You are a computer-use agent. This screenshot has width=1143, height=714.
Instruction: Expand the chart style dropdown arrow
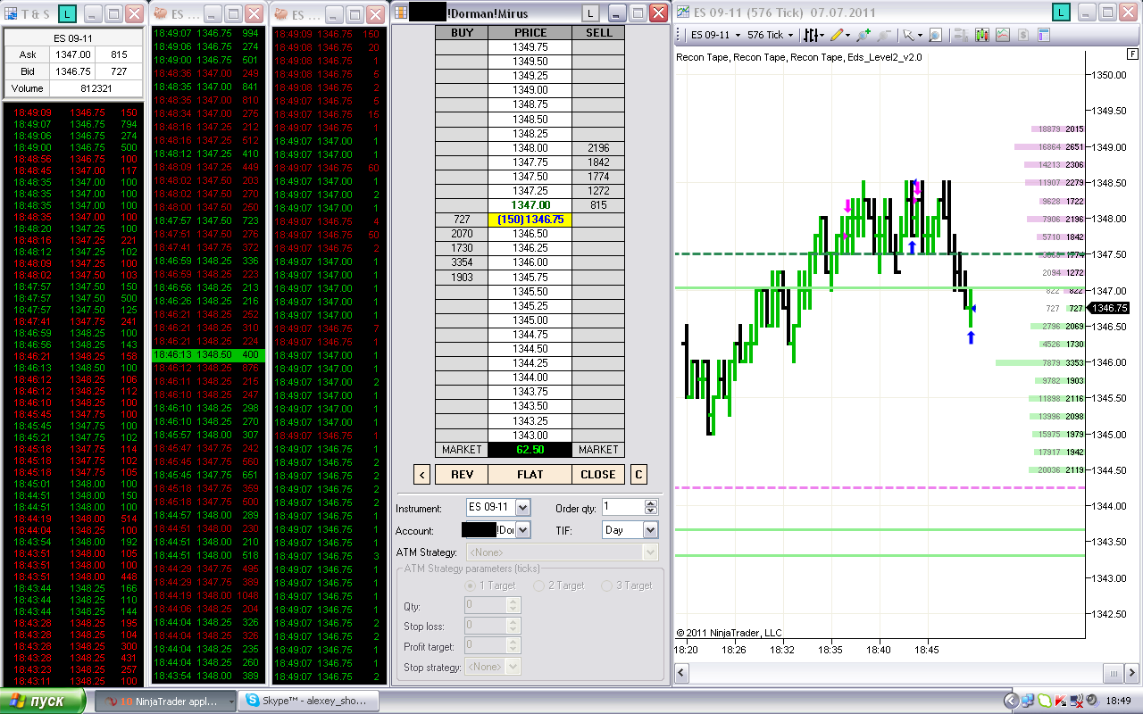pyautogui.click(x=824, y=35)
